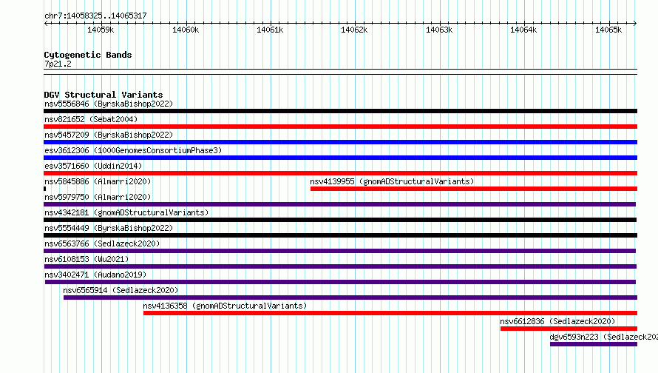The height and width of the screenshot is (373, 658).
Task: Click esv3612306 (1000GenomesConsortiumPhase3) label
Action: (133, 150)
